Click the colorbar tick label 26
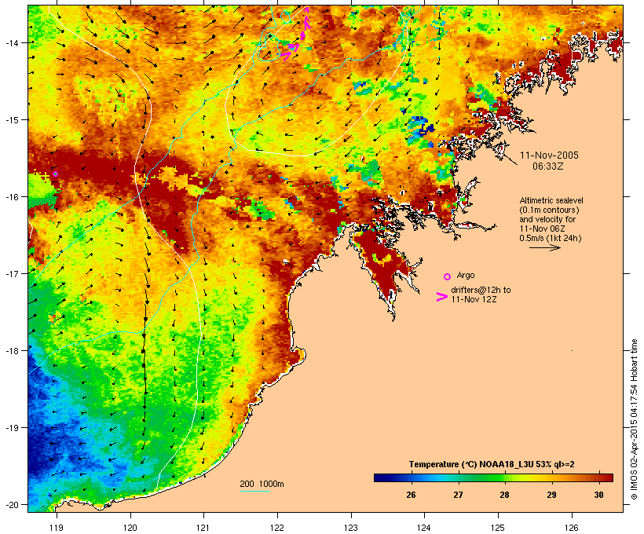The height and width of the screenshot is (534, 644). (411, 495)
